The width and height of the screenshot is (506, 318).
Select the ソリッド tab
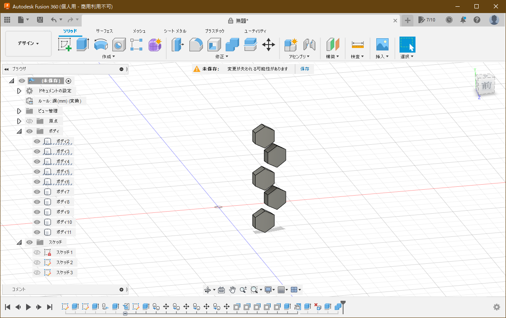pyautogui.click(x=70, y=31)
